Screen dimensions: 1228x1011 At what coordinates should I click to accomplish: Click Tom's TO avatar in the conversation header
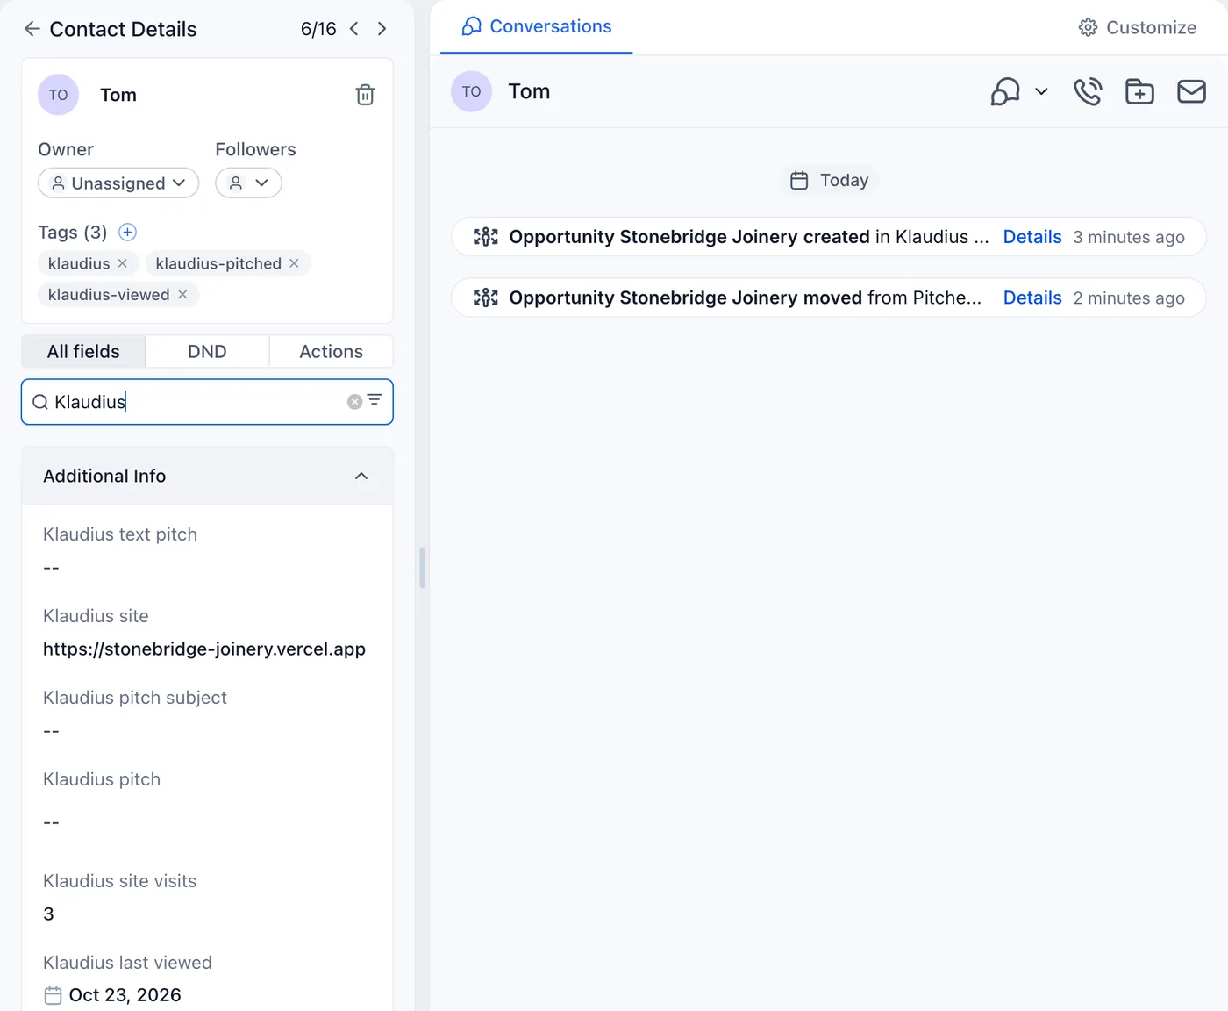(471, 91)
